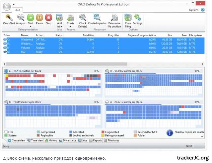
Task: Click Determine file position icon
Action: tap(114, 18)
